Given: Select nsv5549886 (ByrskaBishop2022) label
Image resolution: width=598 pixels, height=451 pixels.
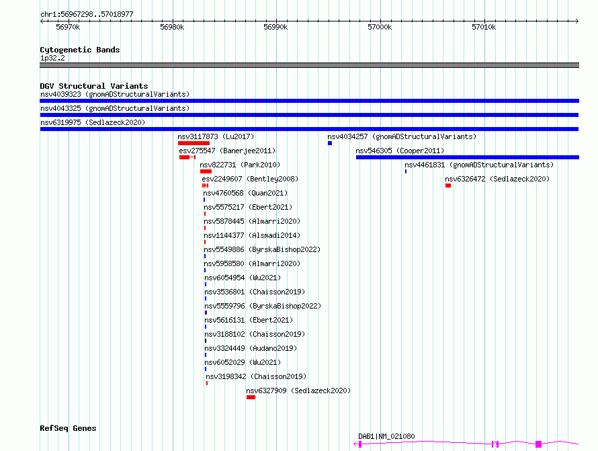Looking at the screenshot, I should click(x=262, y=249).
